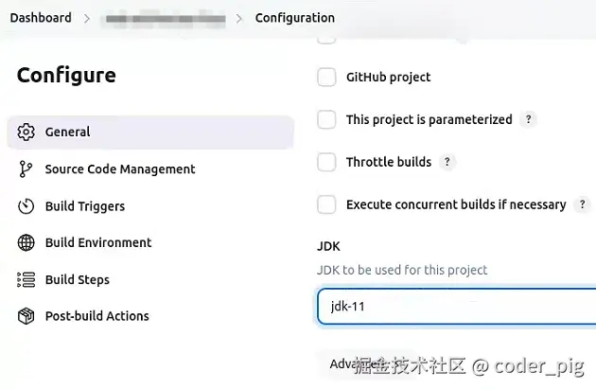This screenshot has width=596, height=390.
Task: Go to Source Code Management section
Action: pyautogui.click(x=120, y=169)
